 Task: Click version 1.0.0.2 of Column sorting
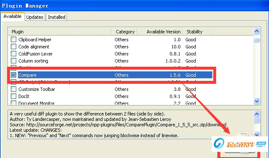tap(173, 61)
